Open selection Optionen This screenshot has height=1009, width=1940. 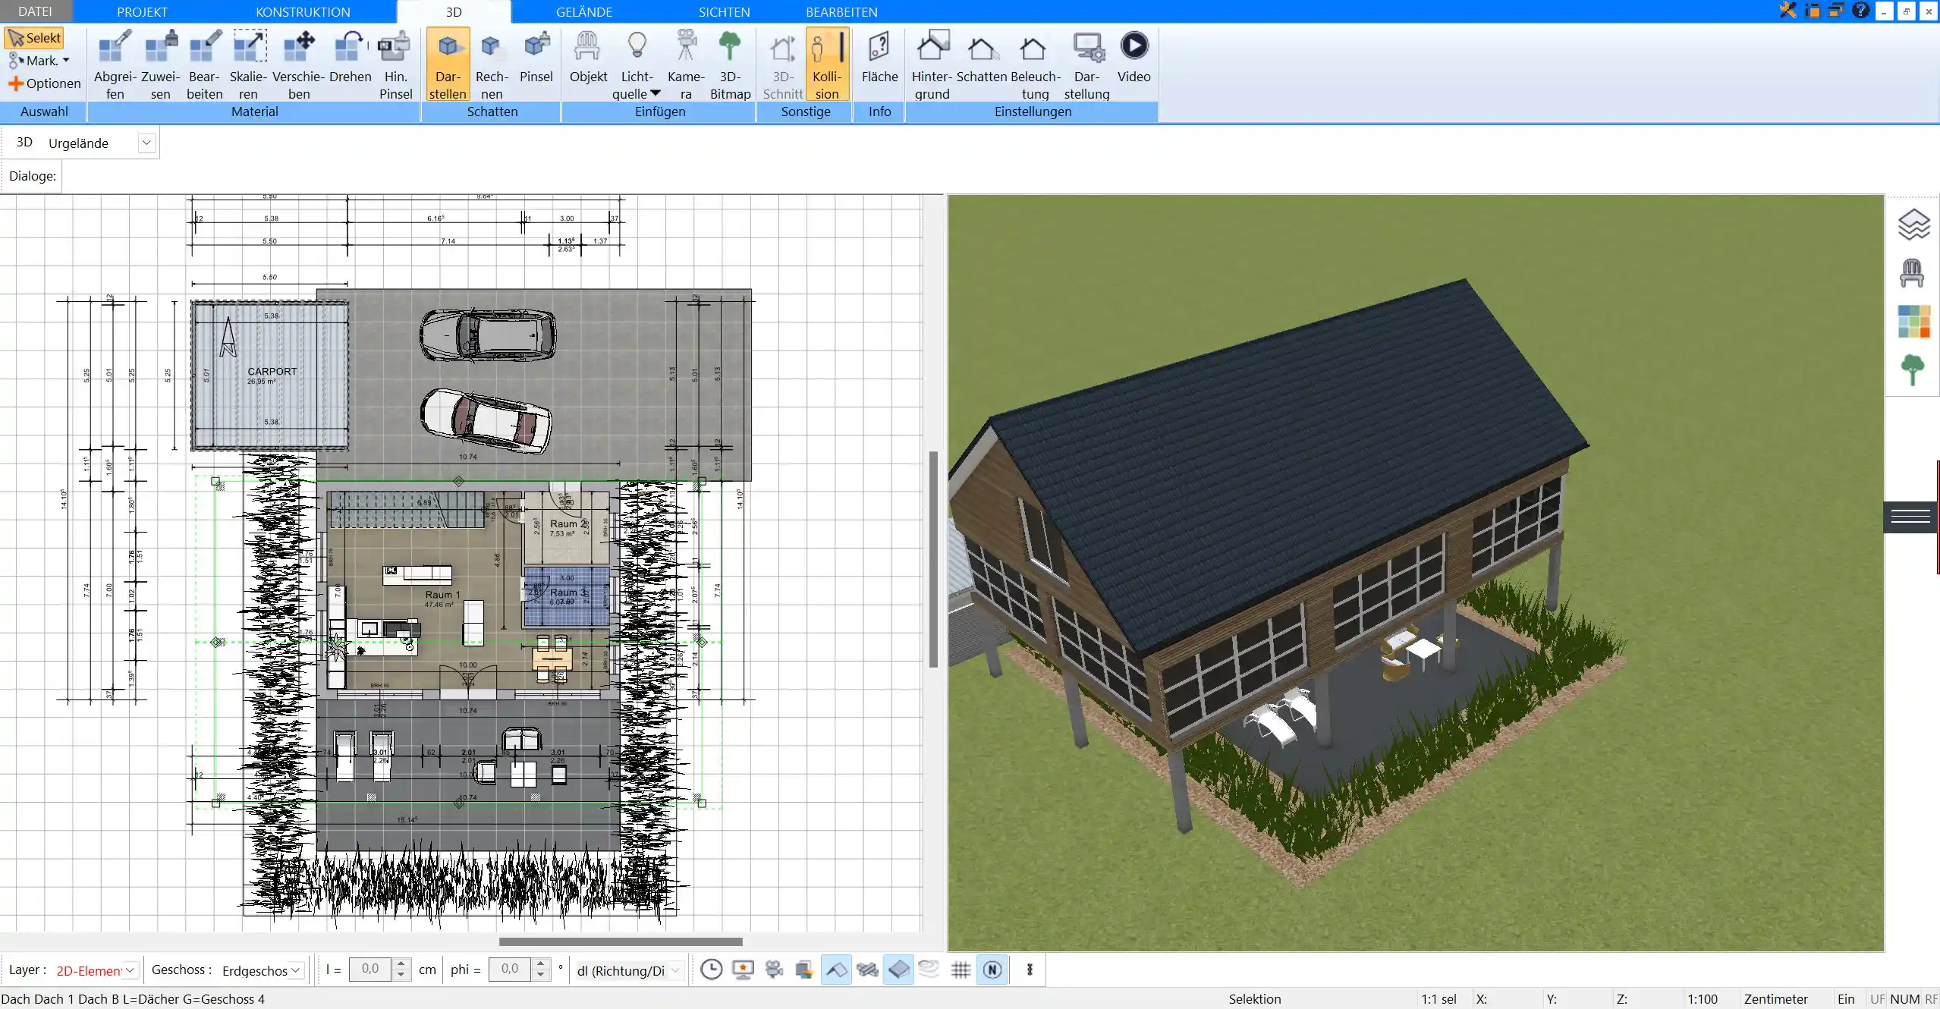point(44,83)
